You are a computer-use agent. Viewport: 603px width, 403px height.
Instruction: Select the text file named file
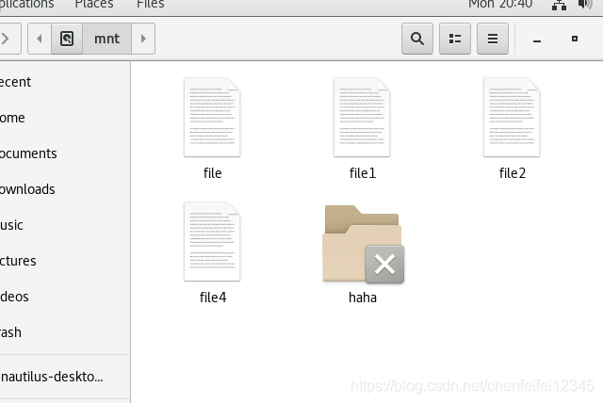[212, 117]
